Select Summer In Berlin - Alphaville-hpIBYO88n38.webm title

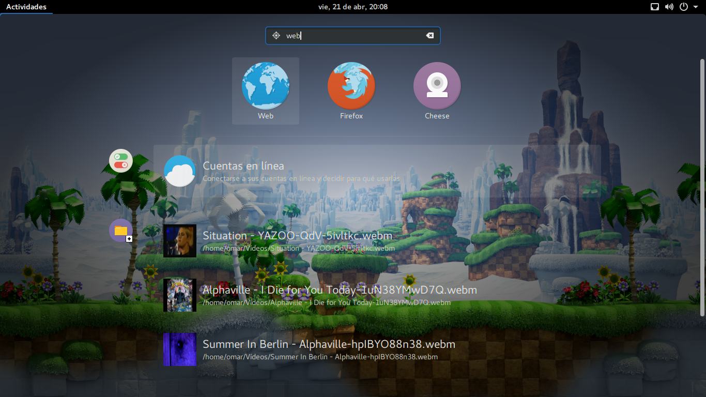coord(329,344)
